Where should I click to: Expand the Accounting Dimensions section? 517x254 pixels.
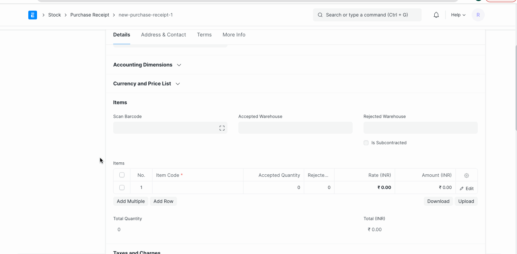[x=147, y=65]
